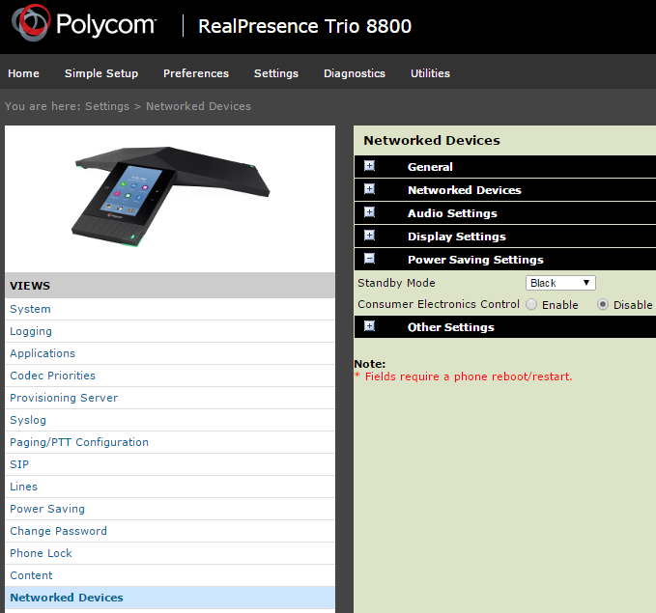Click the Other Settings header text
This screenshot has height=613, width=656.
pos(451,327)
